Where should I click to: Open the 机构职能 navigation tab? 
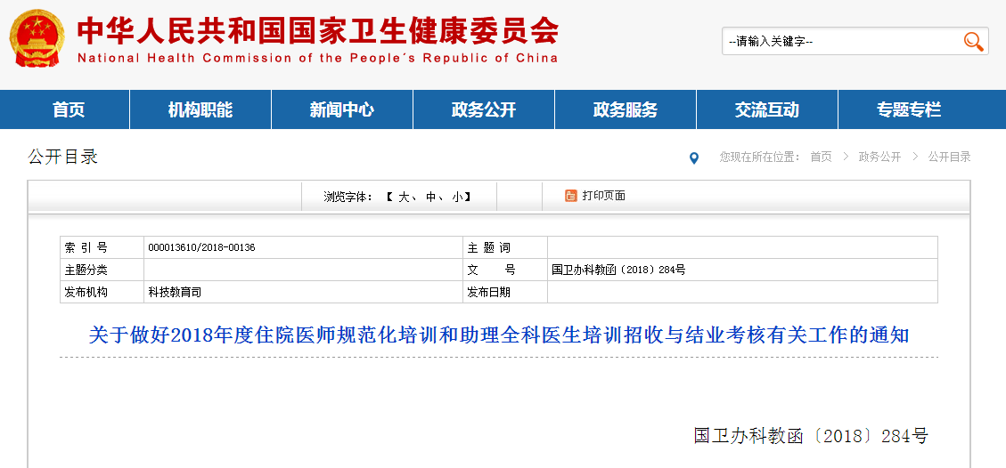200,109
